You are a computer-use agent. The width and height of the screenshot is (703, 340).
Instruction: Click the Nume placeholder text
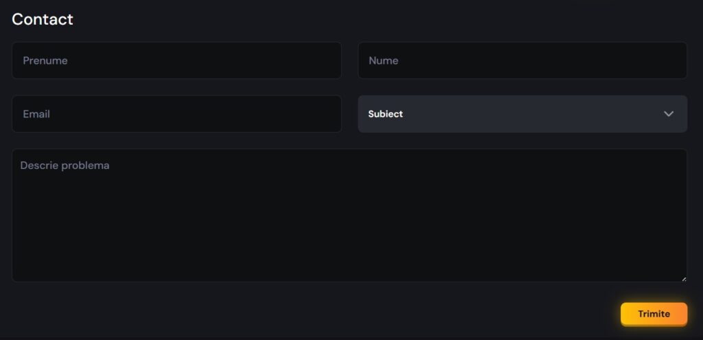point(383,60)
